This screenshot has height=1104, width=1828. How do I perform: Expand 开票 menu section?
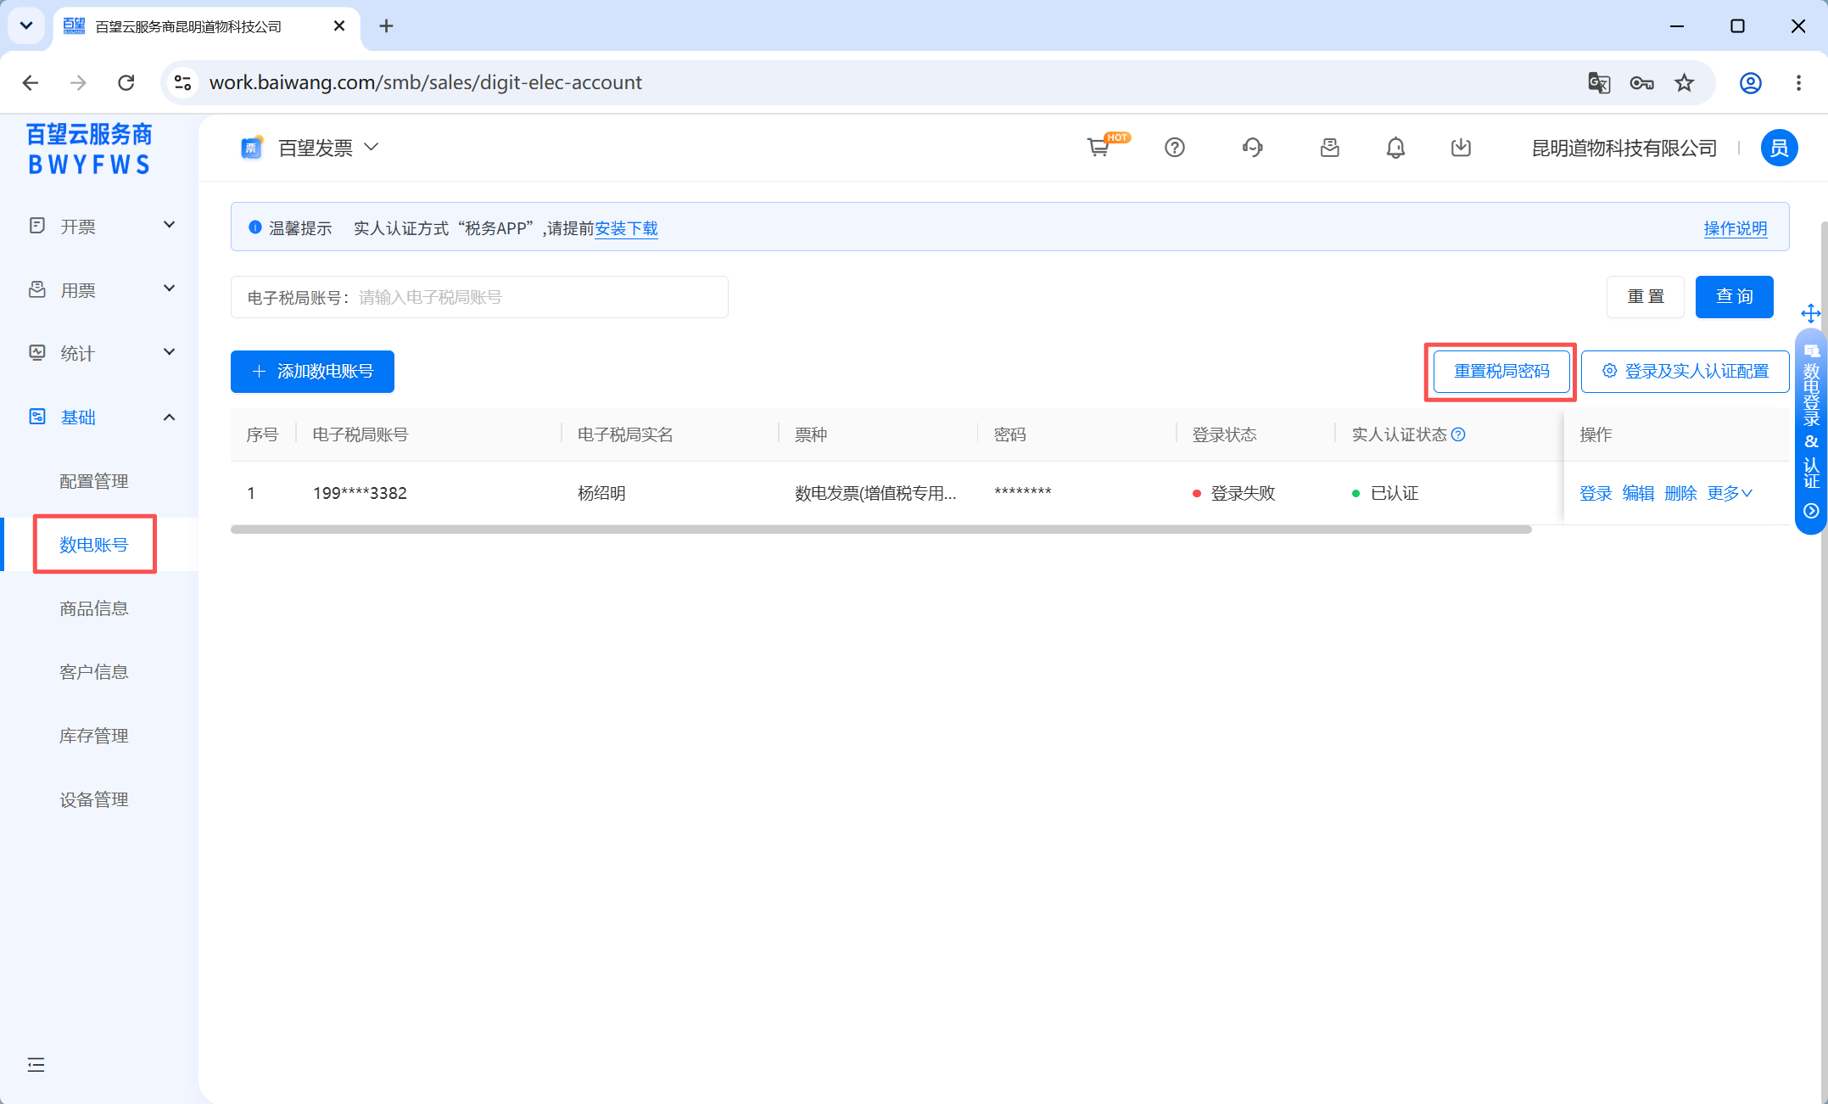[99, 226]
